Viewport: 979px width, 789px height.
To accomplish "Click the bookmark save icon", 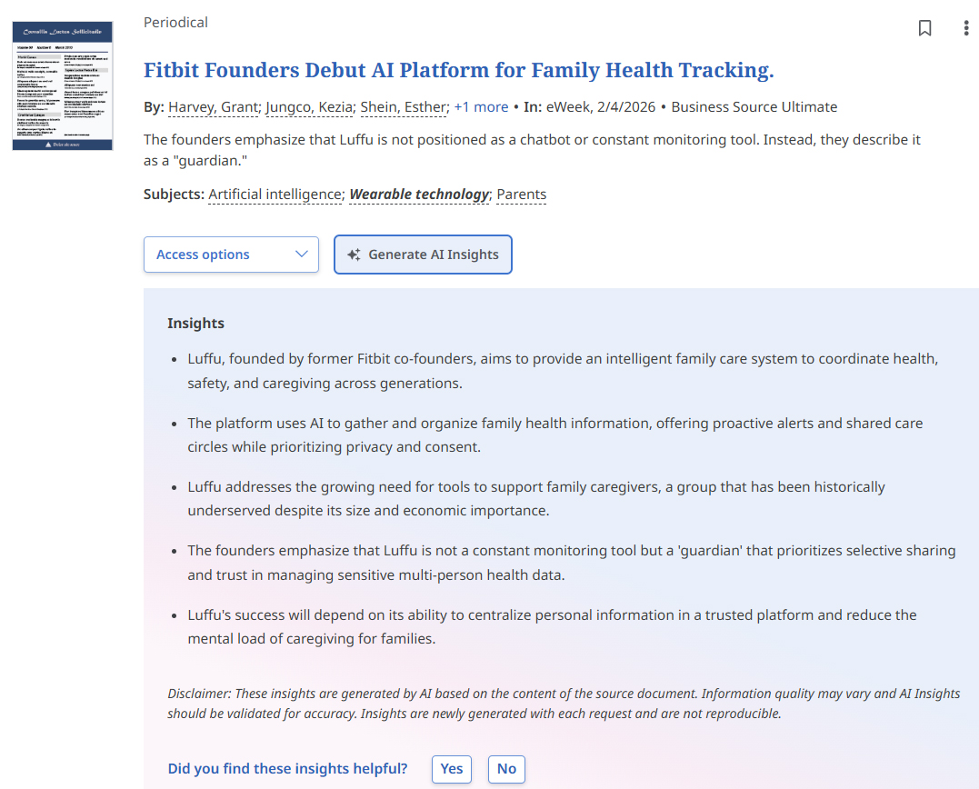I will click(924, 28).
